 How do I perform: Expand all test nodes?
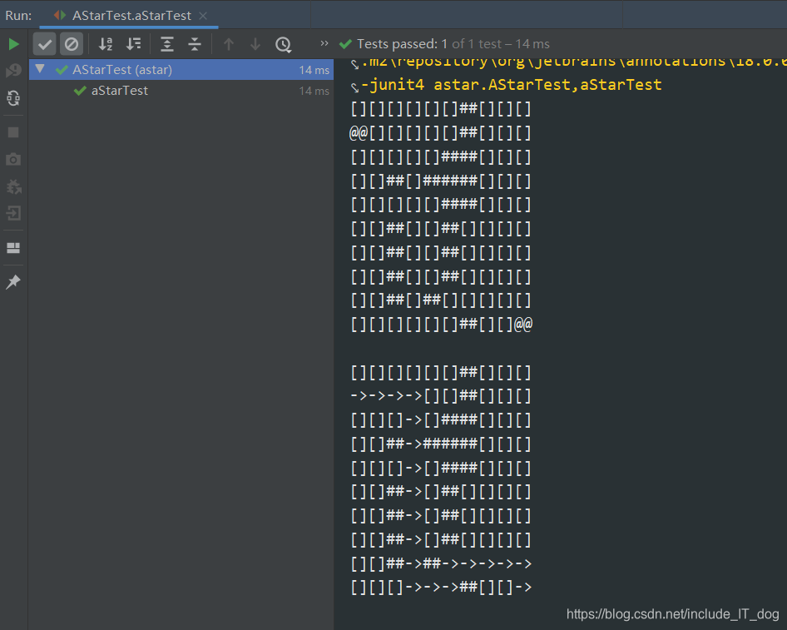[166, 44]
